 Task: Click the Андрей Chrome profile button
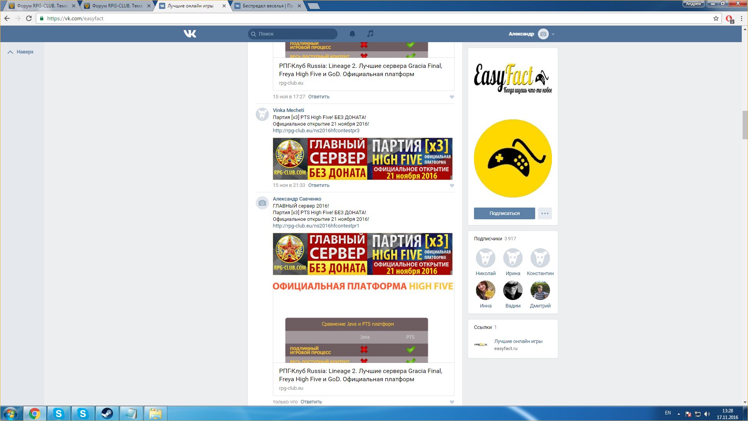[x=693, y=4]
